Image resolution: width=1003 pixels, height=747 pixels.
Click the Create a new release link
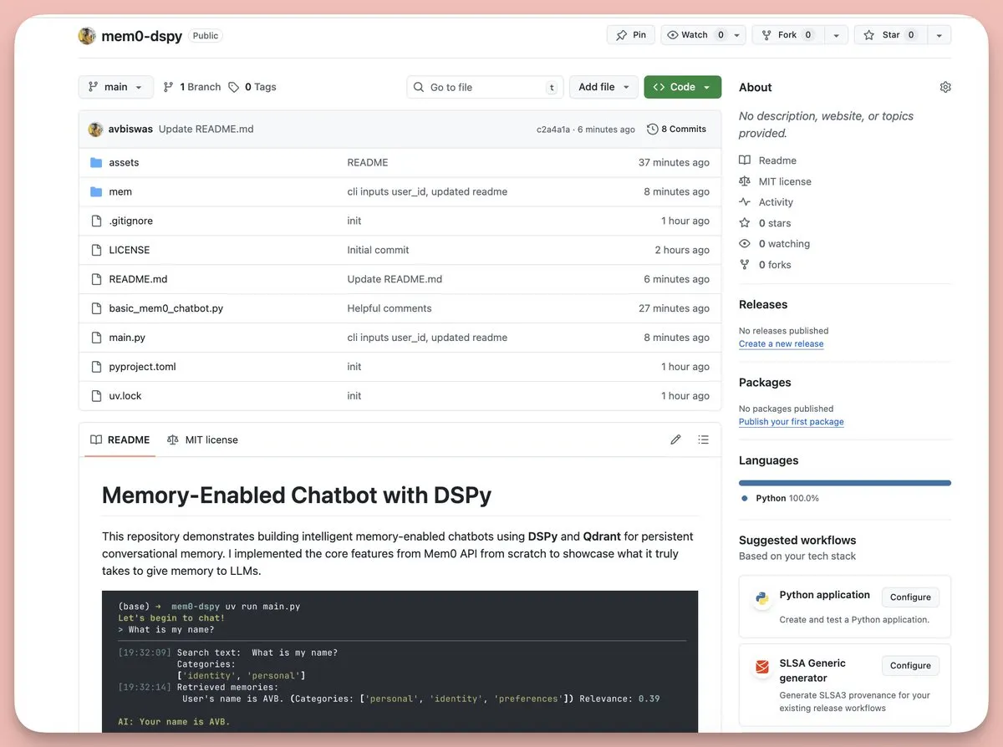[x=781, y=344]
